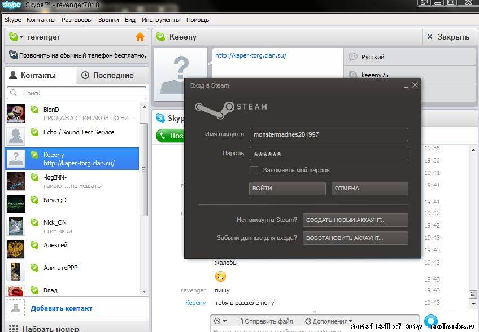
Task: Open the revenger status dropdown arrow
Action: click(x=21, y=37)
